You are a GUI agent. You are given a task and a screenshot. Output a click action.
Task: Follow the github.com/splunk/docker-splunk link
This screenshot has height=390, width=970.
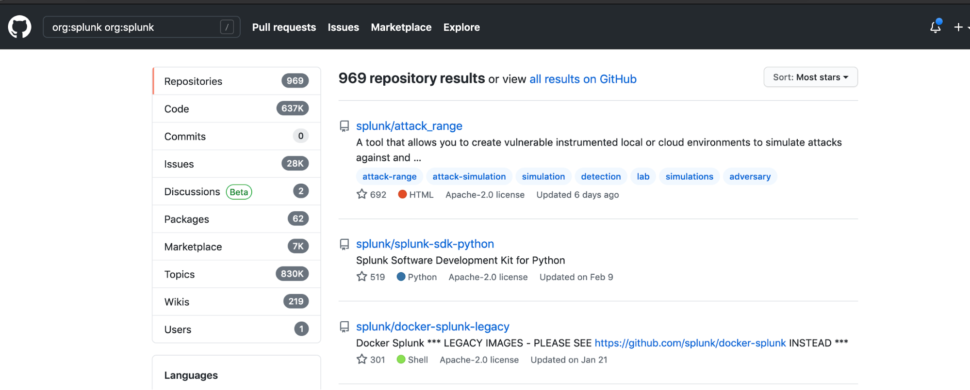coord(690,343)
